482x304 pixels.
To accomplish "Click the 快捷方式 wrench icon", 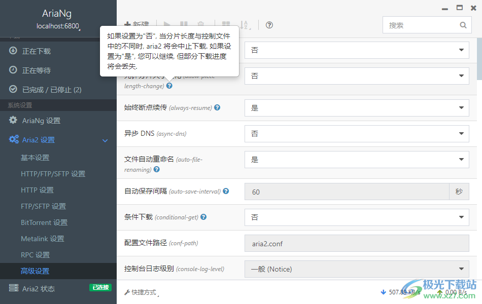I will click(127, 292).
